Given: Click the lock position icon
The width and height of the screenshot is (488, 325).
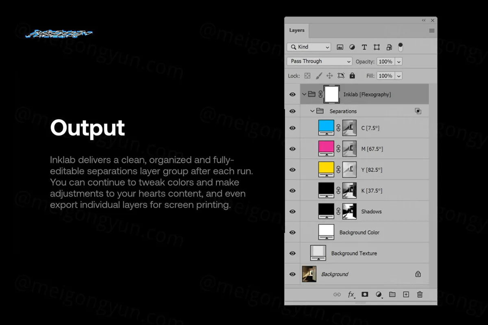Looking at the screenshot, I should (330, 76).
